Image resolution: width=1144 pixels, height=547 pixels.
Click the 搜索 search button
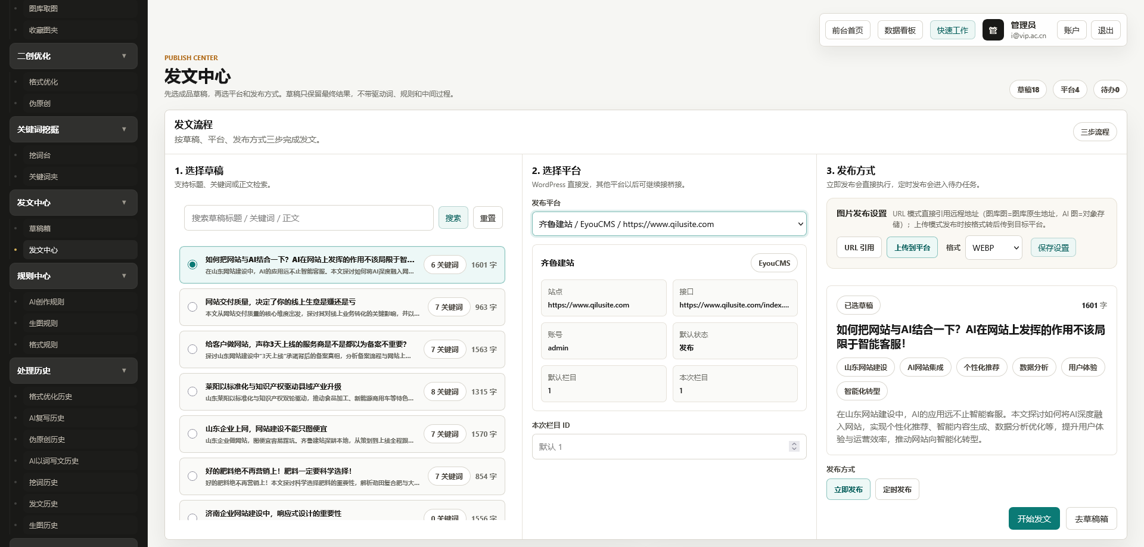453,218
